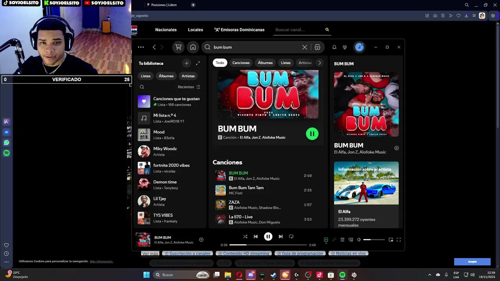Select the Listas search filter chip

point(286,63)
